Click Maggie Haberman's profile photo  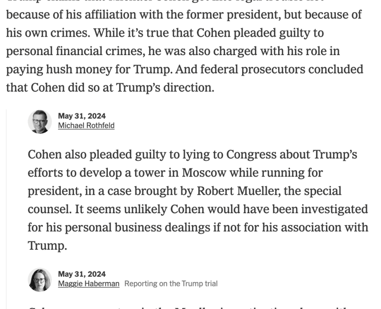40,280
